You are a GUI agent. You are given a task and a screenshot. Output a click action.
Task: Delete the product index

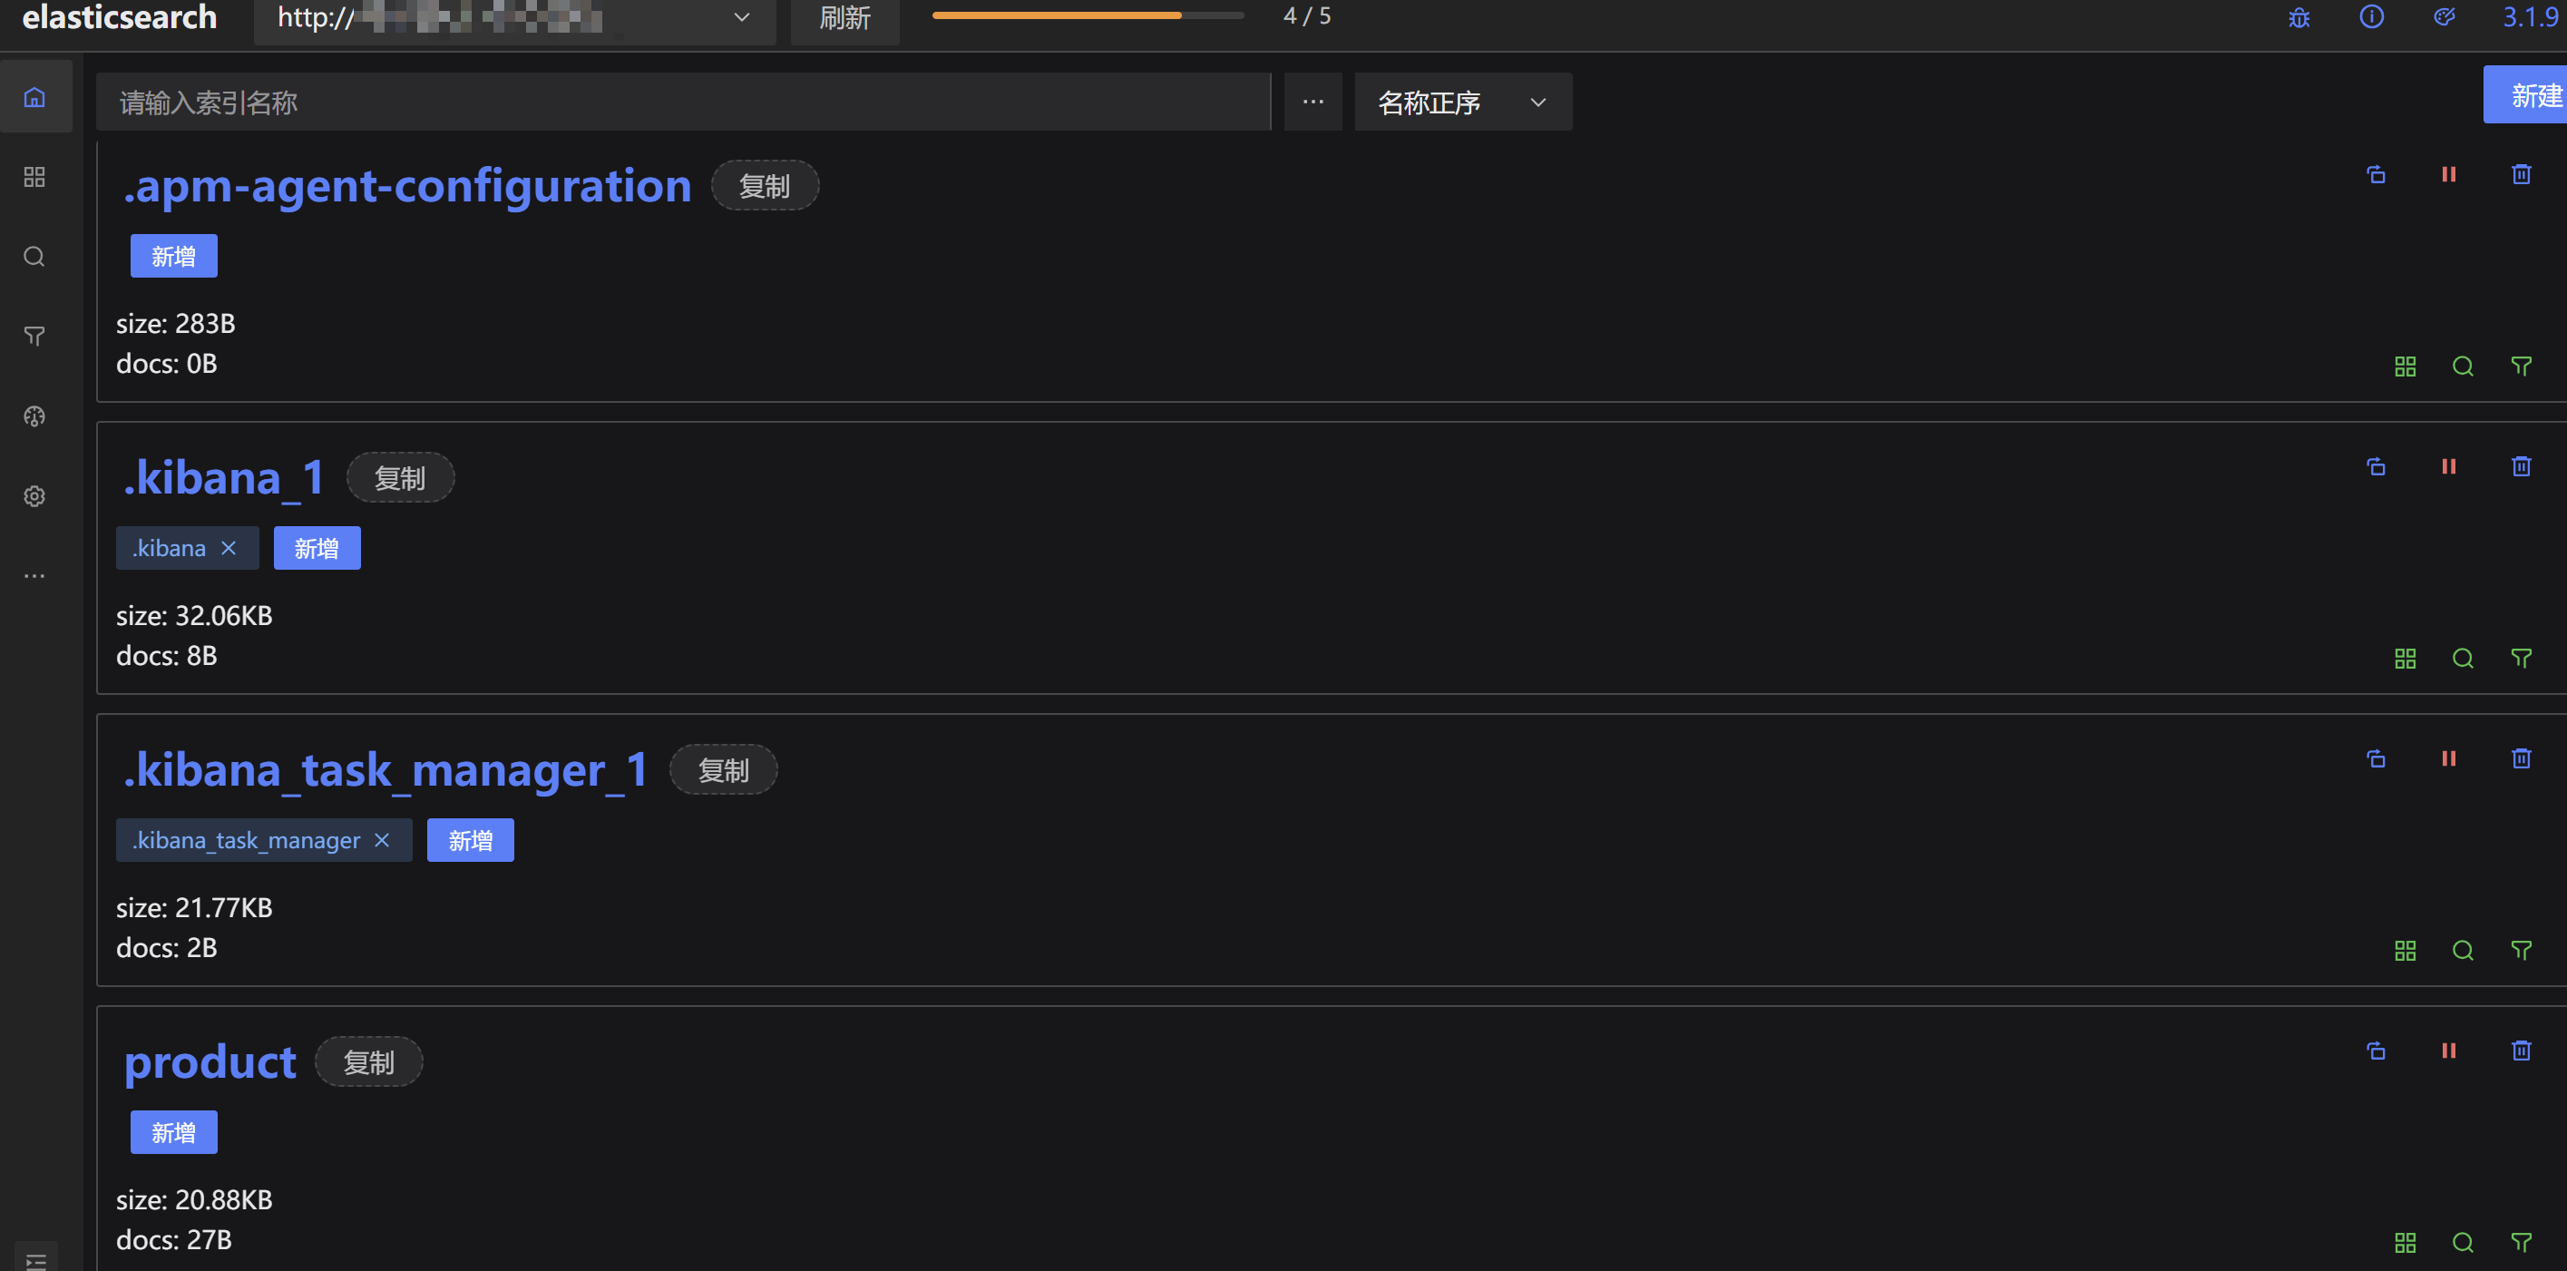[2521, 1051]
